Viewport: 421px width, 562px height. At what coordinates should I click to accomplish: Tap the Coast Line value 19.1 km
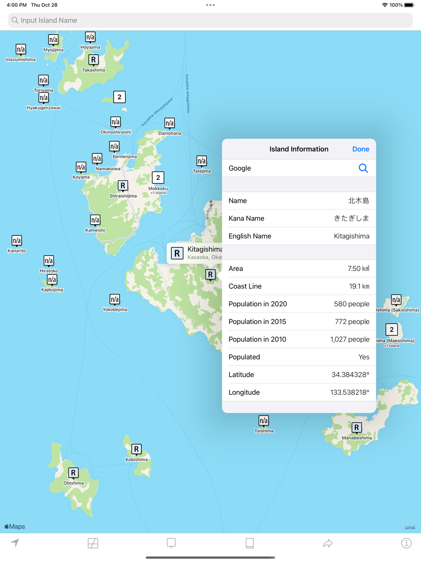[359, 286]
